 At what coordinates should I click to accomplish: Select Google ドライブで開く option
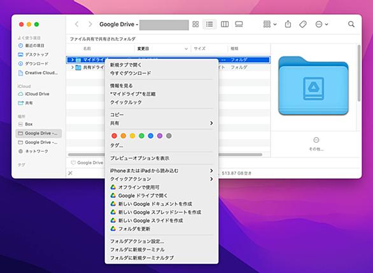[161, 196]
